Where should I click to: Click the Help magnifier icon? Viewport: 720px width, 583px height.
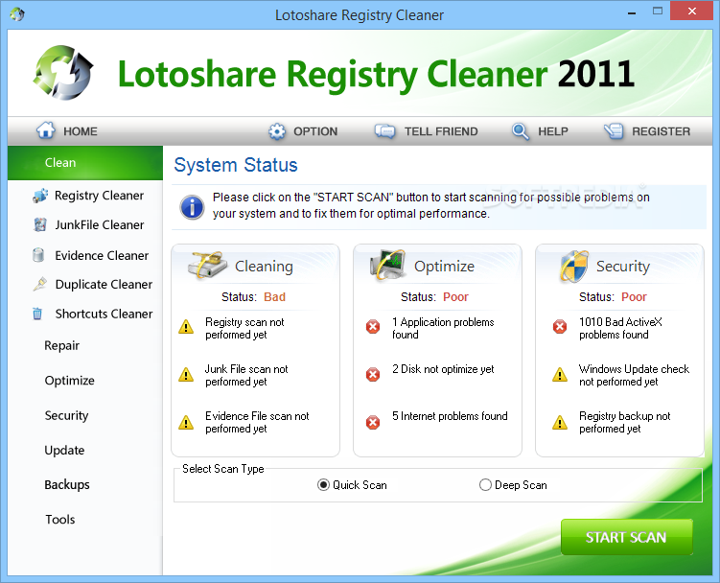pos(521,131)
